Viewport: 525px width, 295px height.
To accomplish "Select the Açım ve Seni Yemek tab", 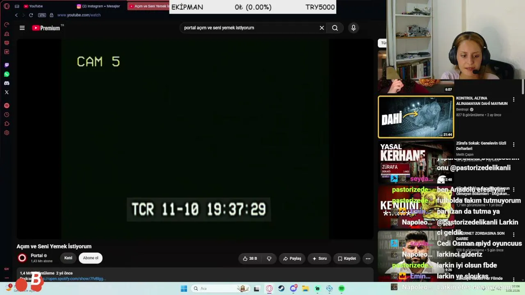I will [x=148, y=6].
